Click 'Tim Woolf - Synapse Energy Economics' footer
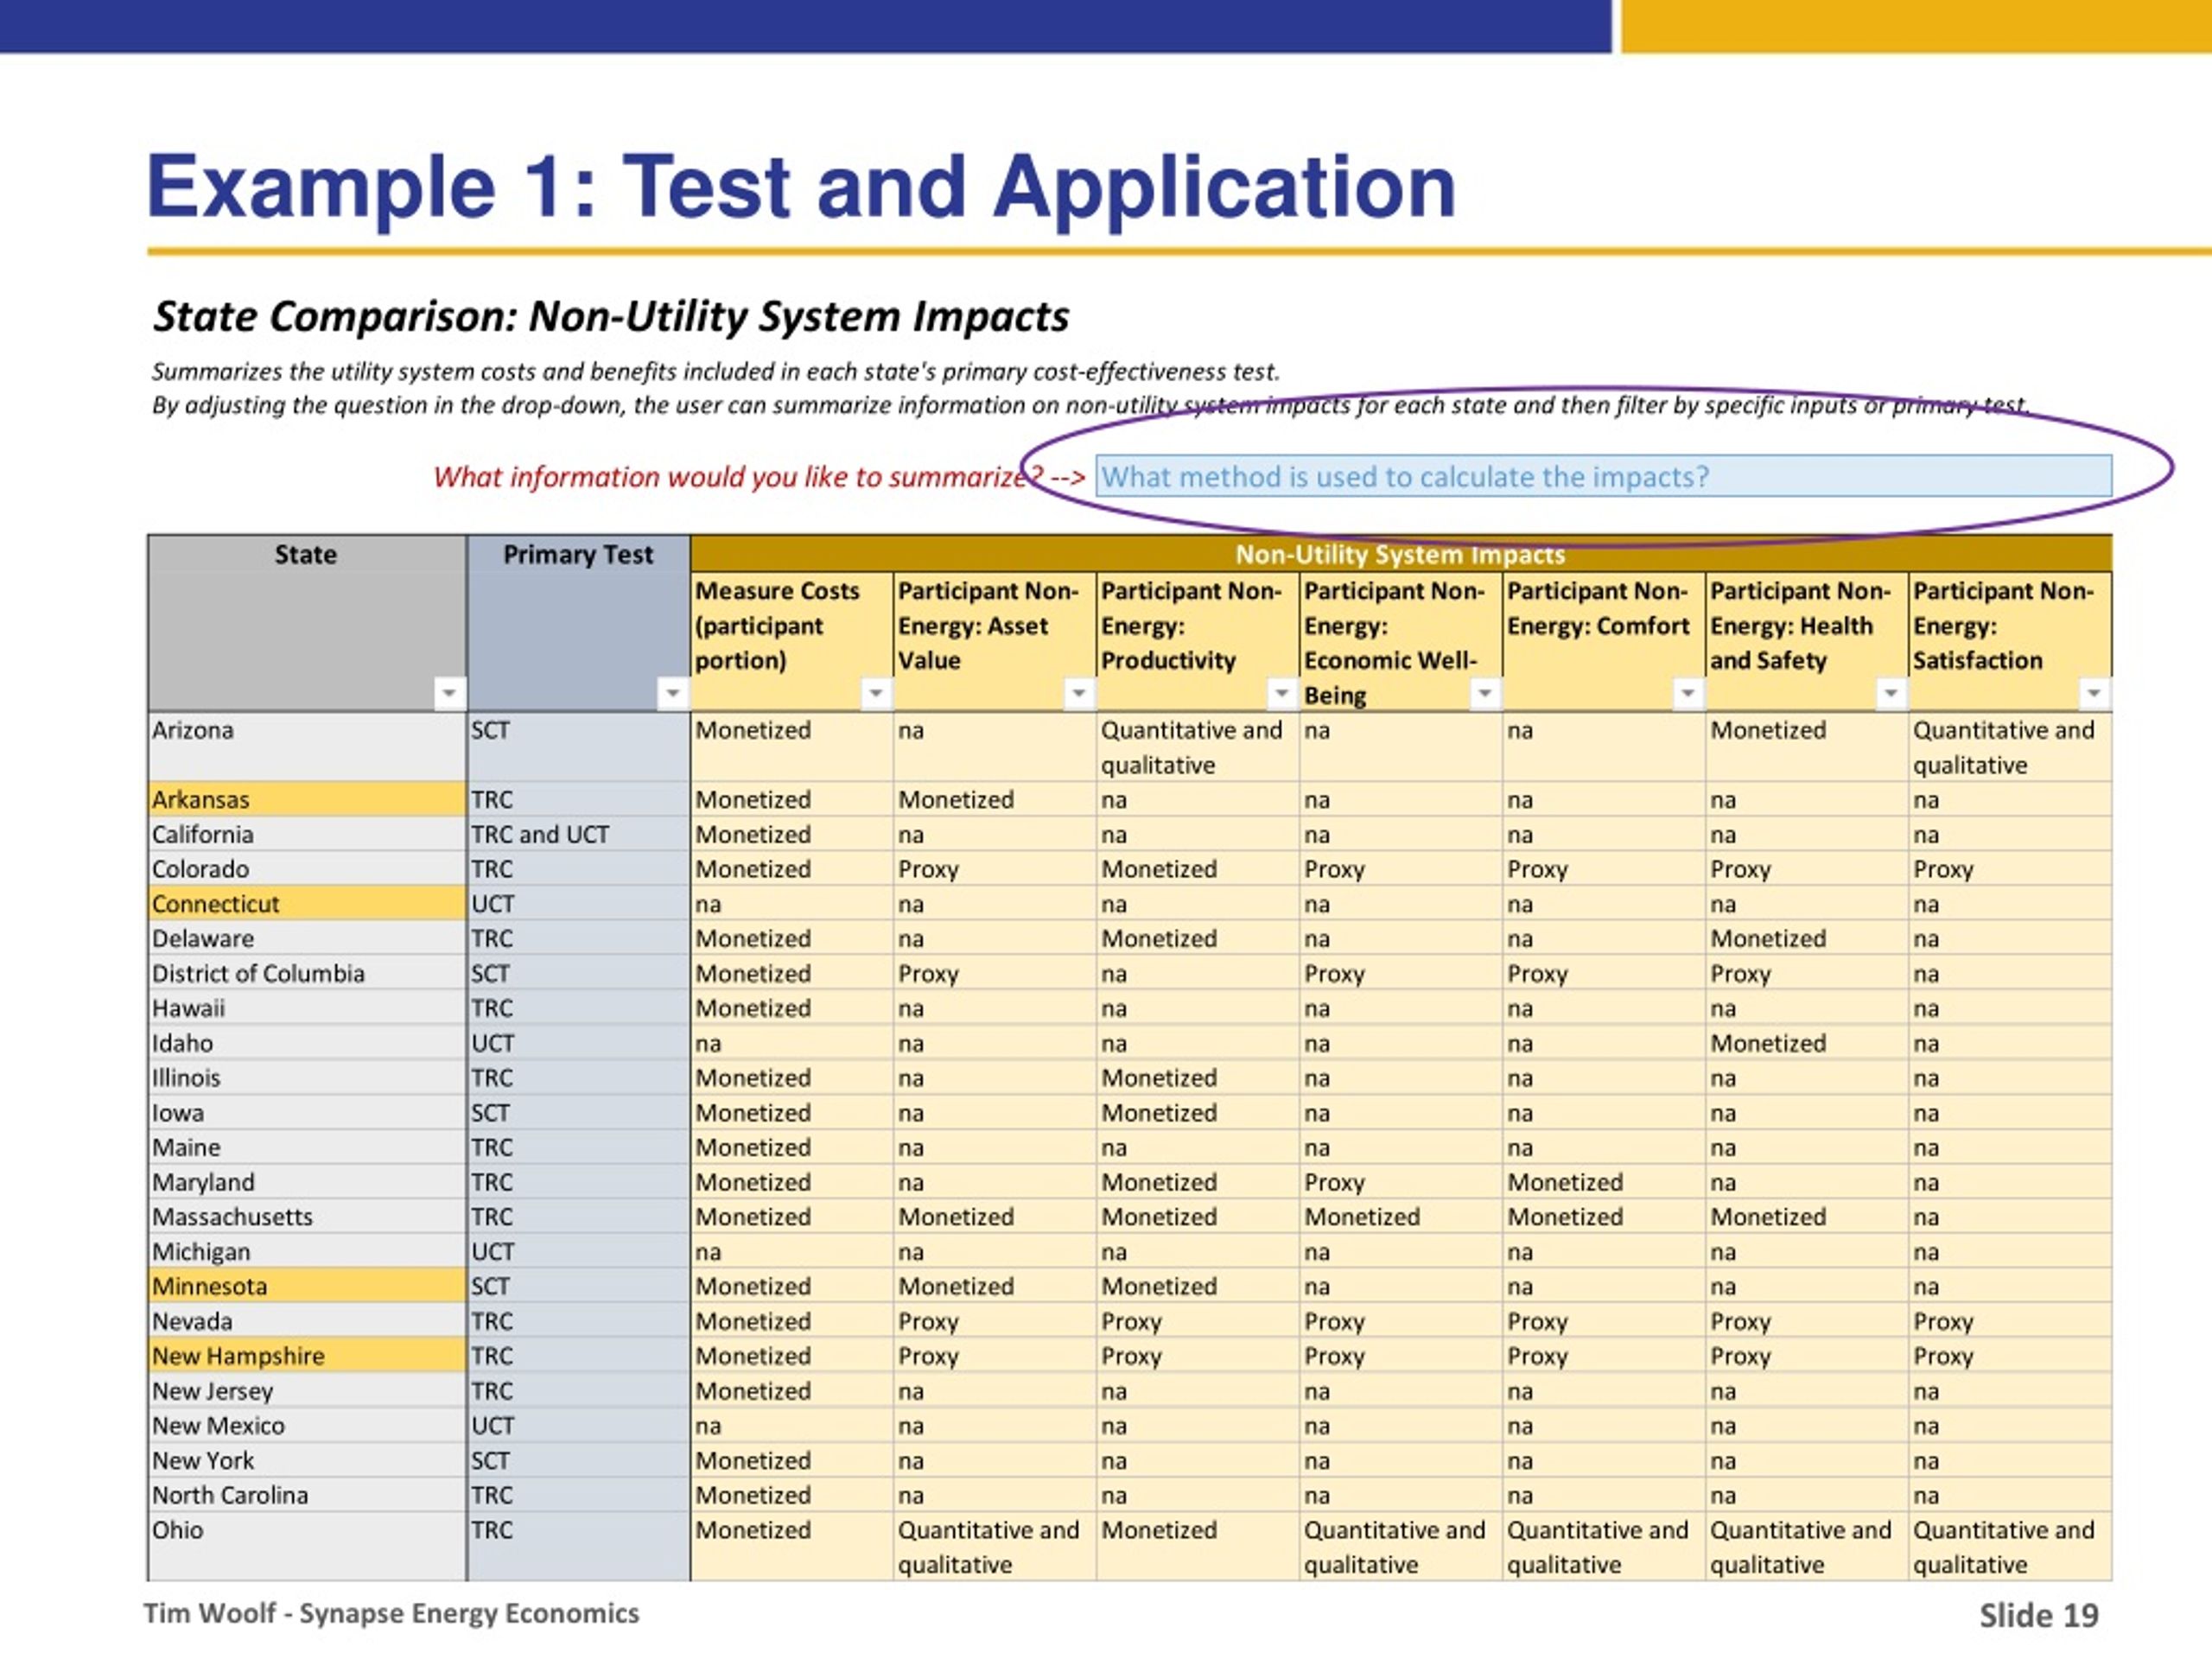The width and height of the screenshot is (2212, 1659). click(x=391, y=1613)
